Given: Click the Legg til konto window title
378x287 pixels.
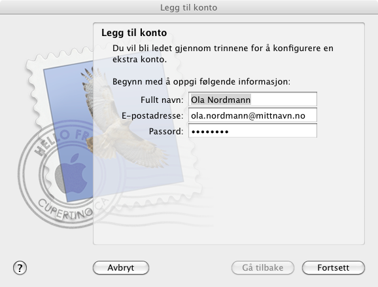Looking at the screenshot, I should tap(189, 7).
